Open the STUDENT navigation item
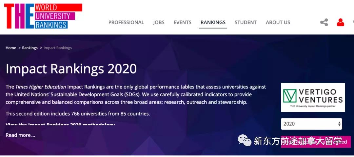This screenshot has width=354, height=157. pos(246,22)
